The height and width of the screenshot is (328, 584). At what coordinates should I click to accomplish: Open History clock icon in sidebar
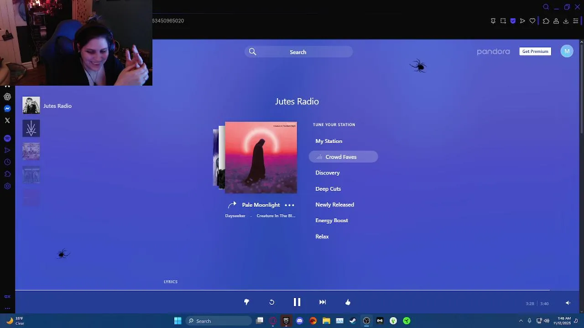[x=7, y=162]
